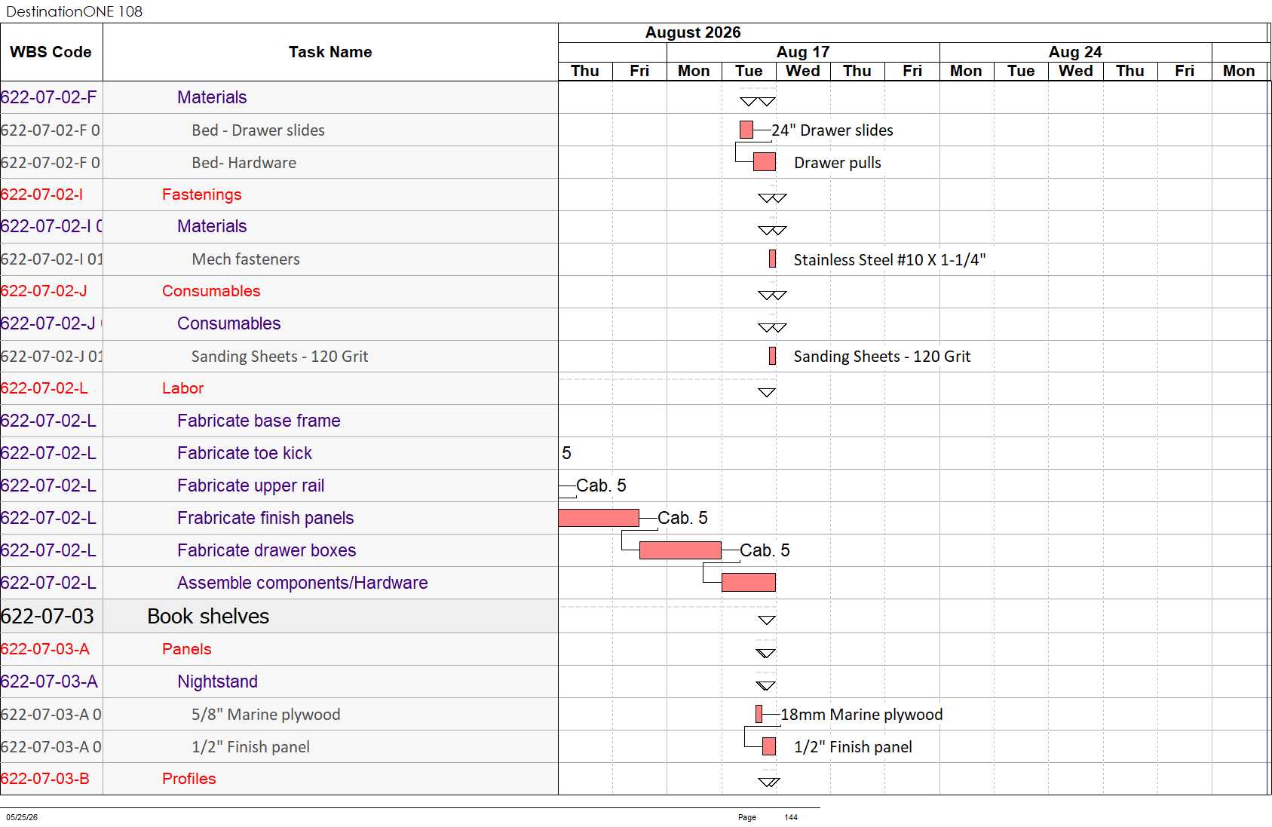Click the summary marker in the Fastenings row
This screenshot has height=827, width=1272.
click(x=772, y=198)
